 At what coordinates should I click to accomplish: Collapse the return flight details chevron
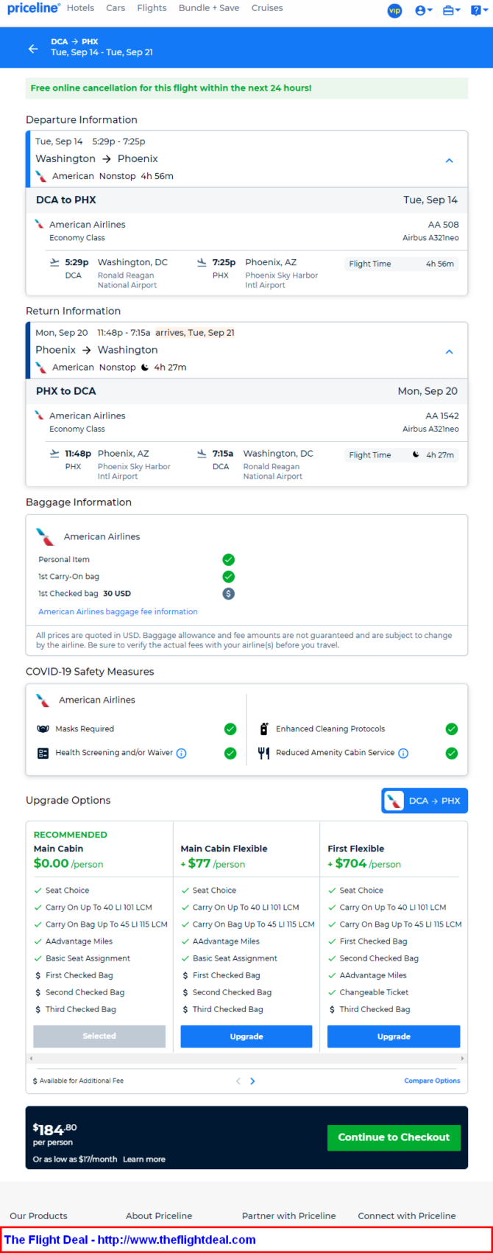coord(450,352)
